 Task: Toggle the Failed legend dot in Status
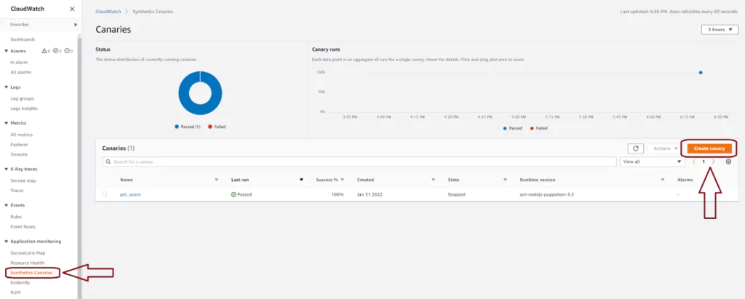[x=210, y=127]
